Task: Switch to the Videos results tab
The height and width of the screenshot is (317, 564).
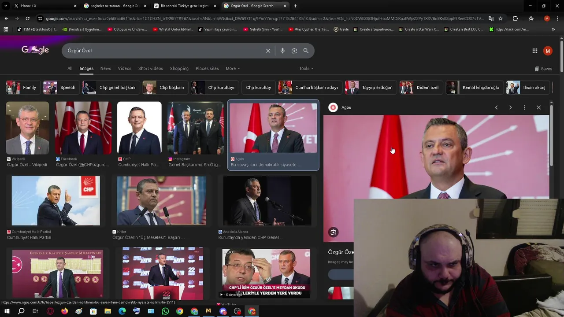Action: tap(125, 68)
